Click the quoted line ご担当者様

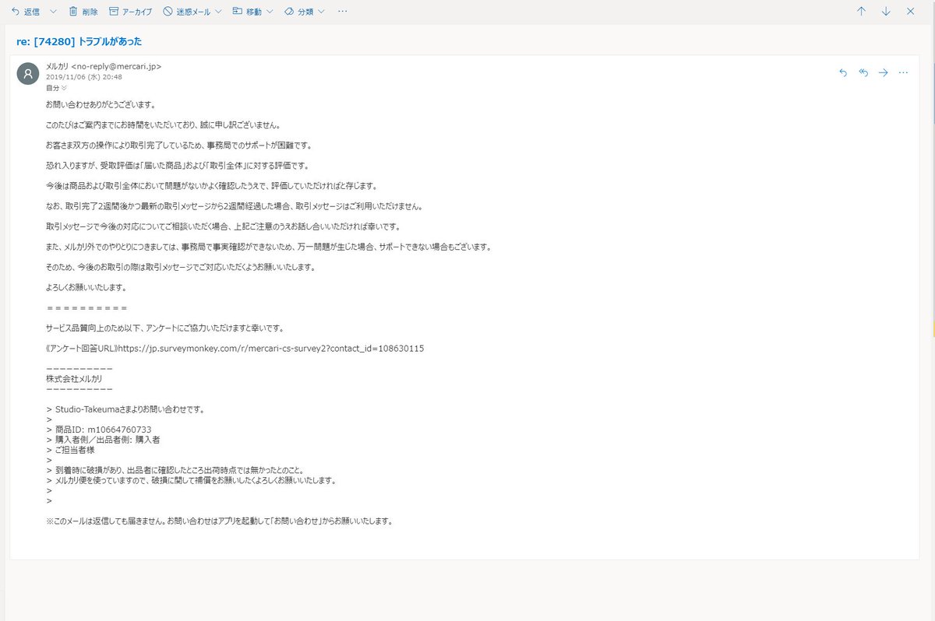[x=74, y=450]
